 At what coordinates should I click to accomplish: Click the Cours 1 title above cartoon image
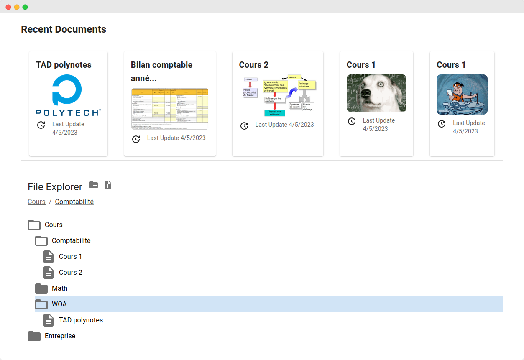451,65
